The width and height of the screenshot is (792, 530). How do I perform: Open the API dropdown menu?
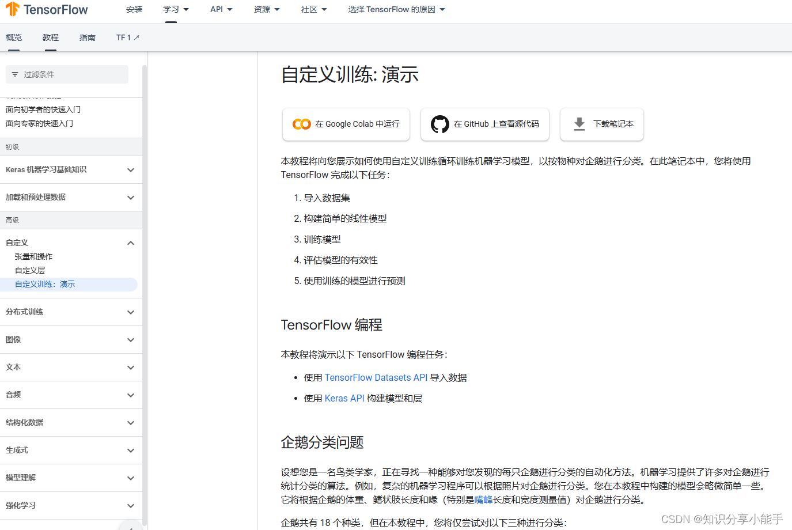(x=221, y=9)
